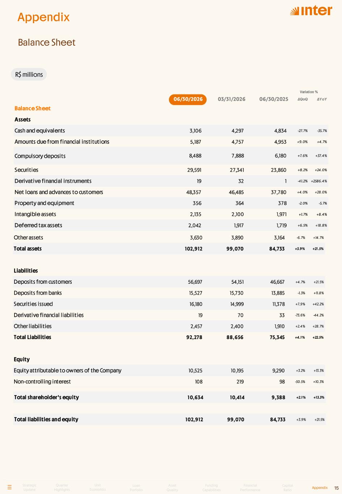Go to Funding Capabilities section

211,488
